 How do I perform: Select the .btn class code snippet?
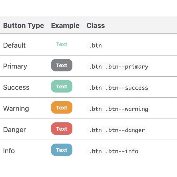95,46
